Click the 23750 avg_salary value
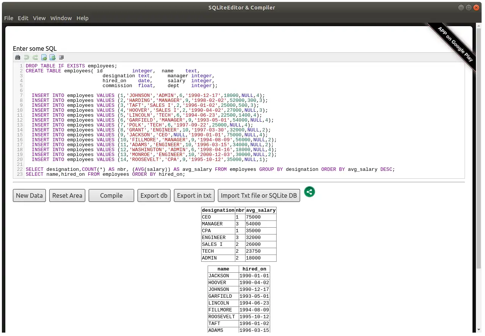This screenshot has height=336, width=485. [261, 251]
